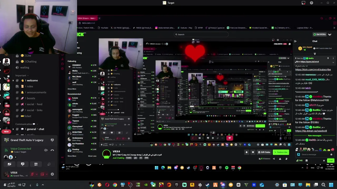The image size is (337, 189).
Task: Toggle Discord noise suppression waveform
Action: coord(46,150)
